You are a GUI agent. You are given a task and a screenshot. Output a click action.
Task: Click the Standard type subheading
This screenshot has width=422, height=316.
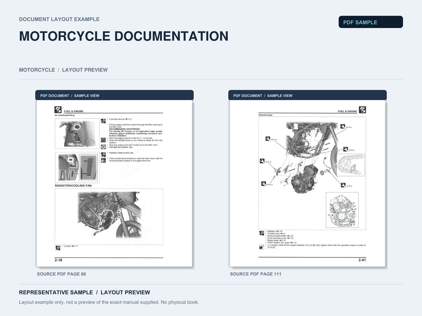266,115
